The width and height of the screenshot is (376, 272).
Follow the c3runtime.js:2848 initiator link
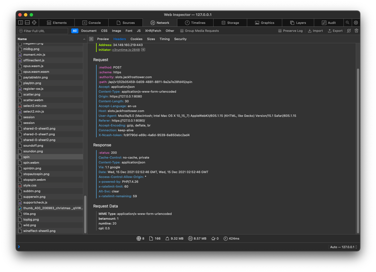126,50
